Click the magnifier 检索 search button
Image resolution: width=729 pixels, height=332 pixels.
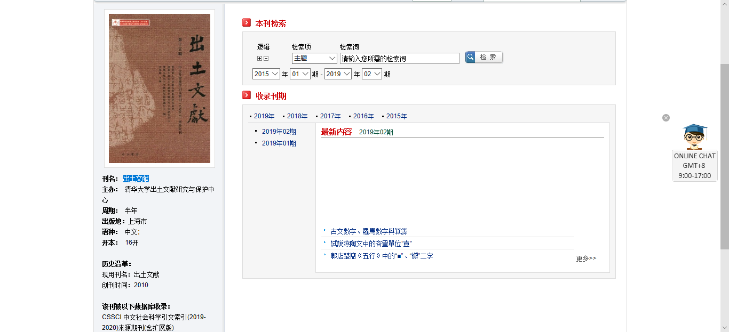click(484, 57)
